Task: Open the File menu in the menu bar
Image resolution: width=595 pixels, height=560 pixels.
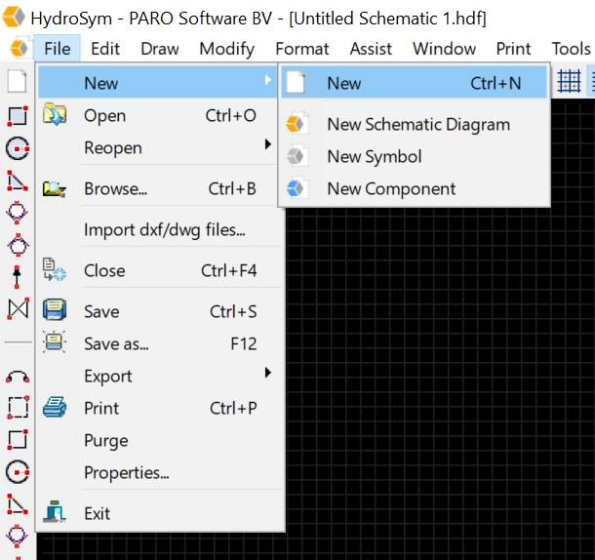Action: pyautogui.click(x=58, y=49)
